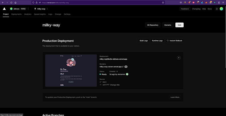Show the +2 additional domains badge
226x116 pixels.
pos(126,67)
